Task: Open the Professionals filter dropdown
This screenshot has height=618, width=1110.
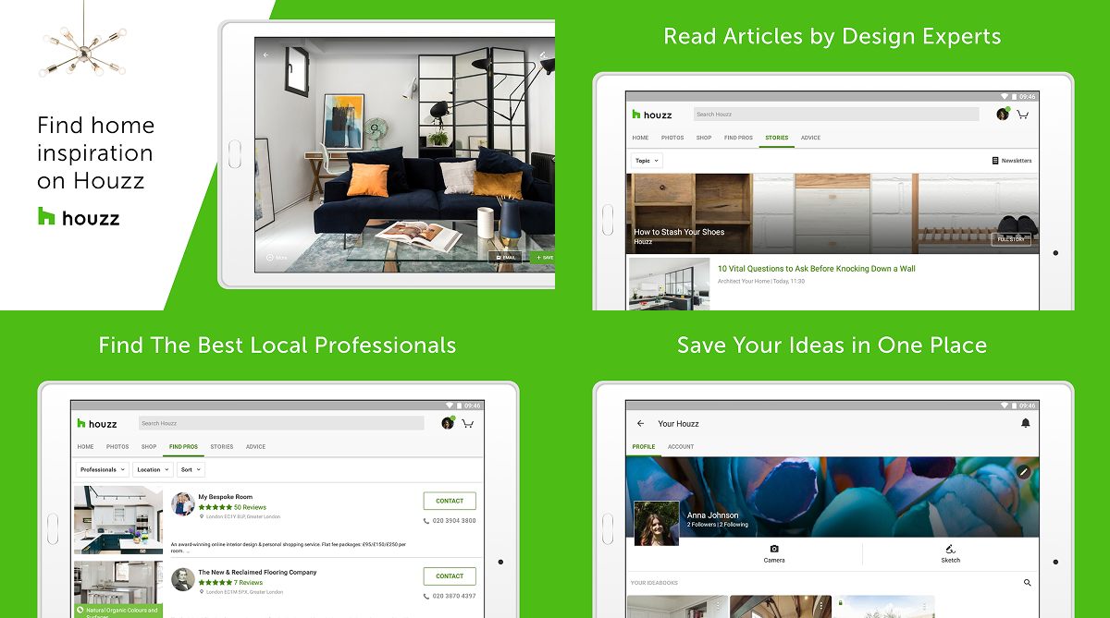Action: [x=102, y=469]
